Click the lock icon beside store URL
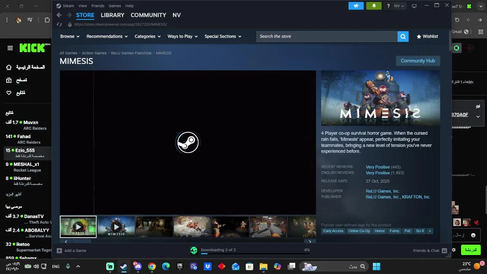This screenshot has width=487, height=274. [x=70, y=24]
